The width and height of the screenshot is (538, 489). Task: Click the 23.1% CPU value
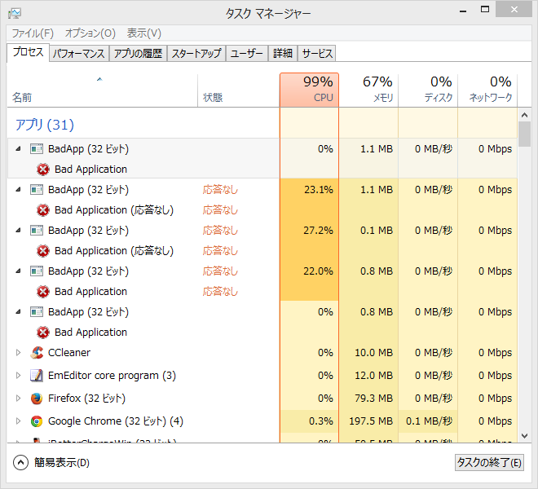(319, 189)
